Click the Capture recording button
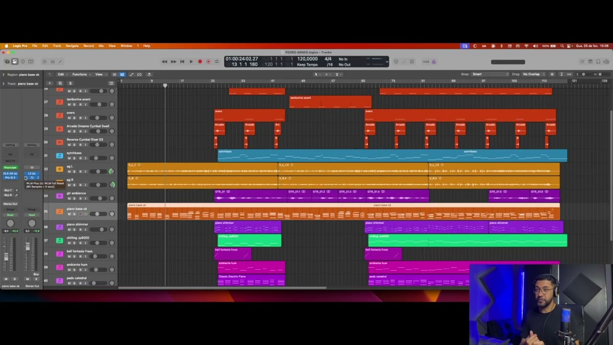Image resolution: width=613 pixels, height=345 pixels. coord(208,61)
